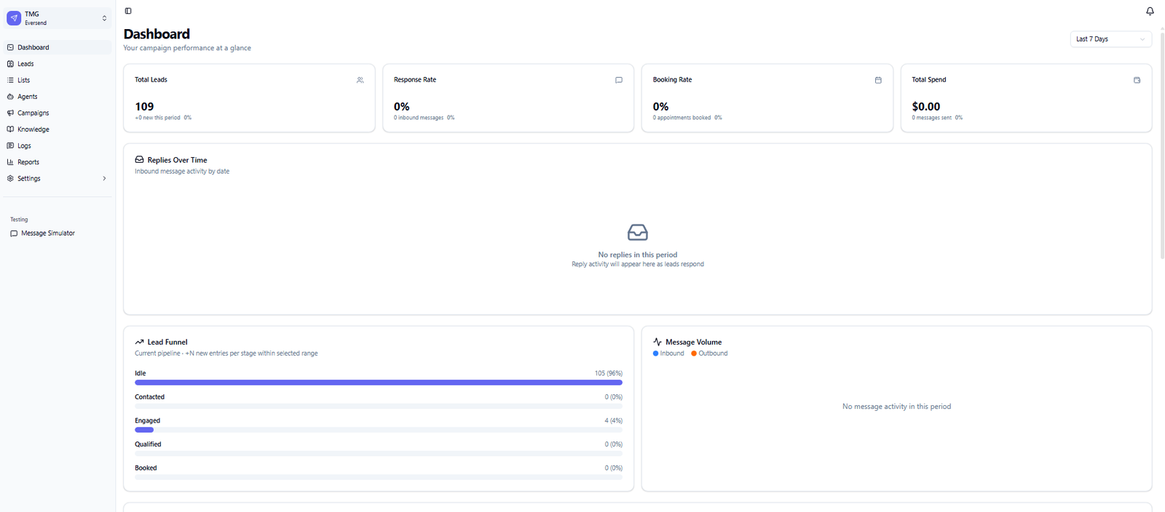1165x512 pixels.
Task: Open the Last 7 Days dropdown
Action: (1110, 39)
